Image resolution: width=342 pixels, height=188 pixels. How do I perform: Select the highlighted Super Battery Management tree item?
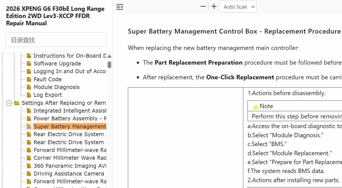[x=70, y=126]
